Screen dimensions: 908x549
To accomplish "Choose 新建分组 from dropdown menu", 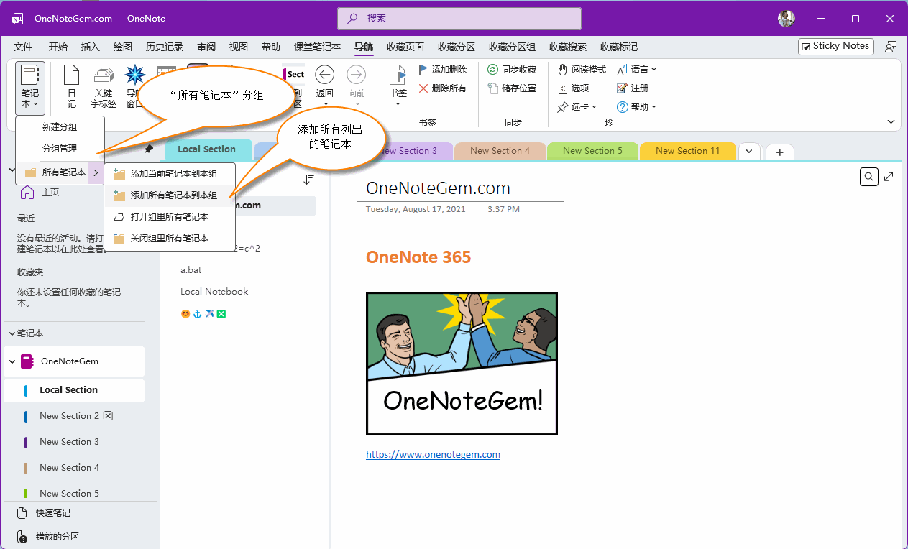I will click(x=60, y=127).
